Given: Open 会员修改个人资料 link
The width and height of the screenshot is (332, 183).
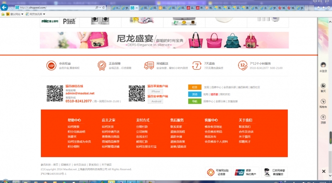Looking at the screenshot, I should click(216, 142).
